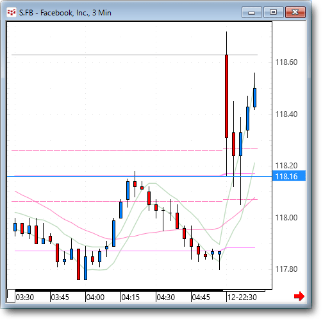Click the chart application icon in title bar
Image resolution: width=323 pixels, height=320 pixels.
pos(12,13)
